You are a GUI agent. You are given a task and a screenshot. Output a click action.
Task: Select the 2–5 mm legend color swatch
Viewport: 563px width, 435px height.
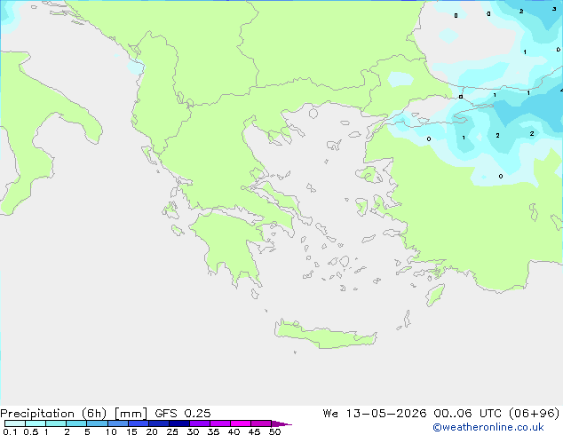pos(76,423)
